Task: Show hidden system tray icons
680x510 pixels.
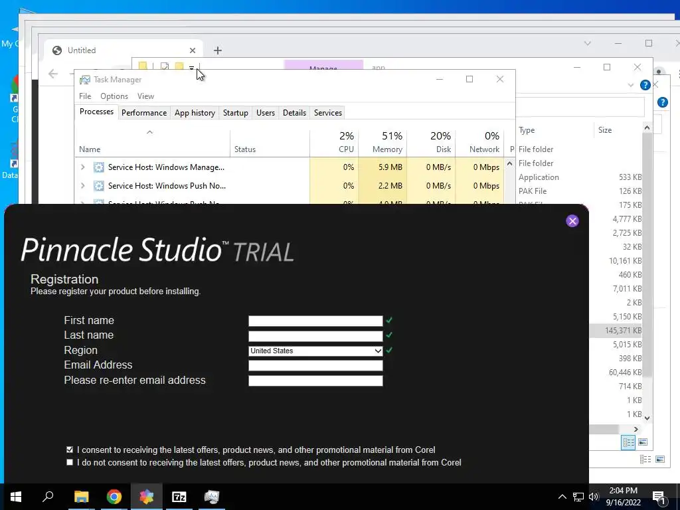Action: click(562, 497)
